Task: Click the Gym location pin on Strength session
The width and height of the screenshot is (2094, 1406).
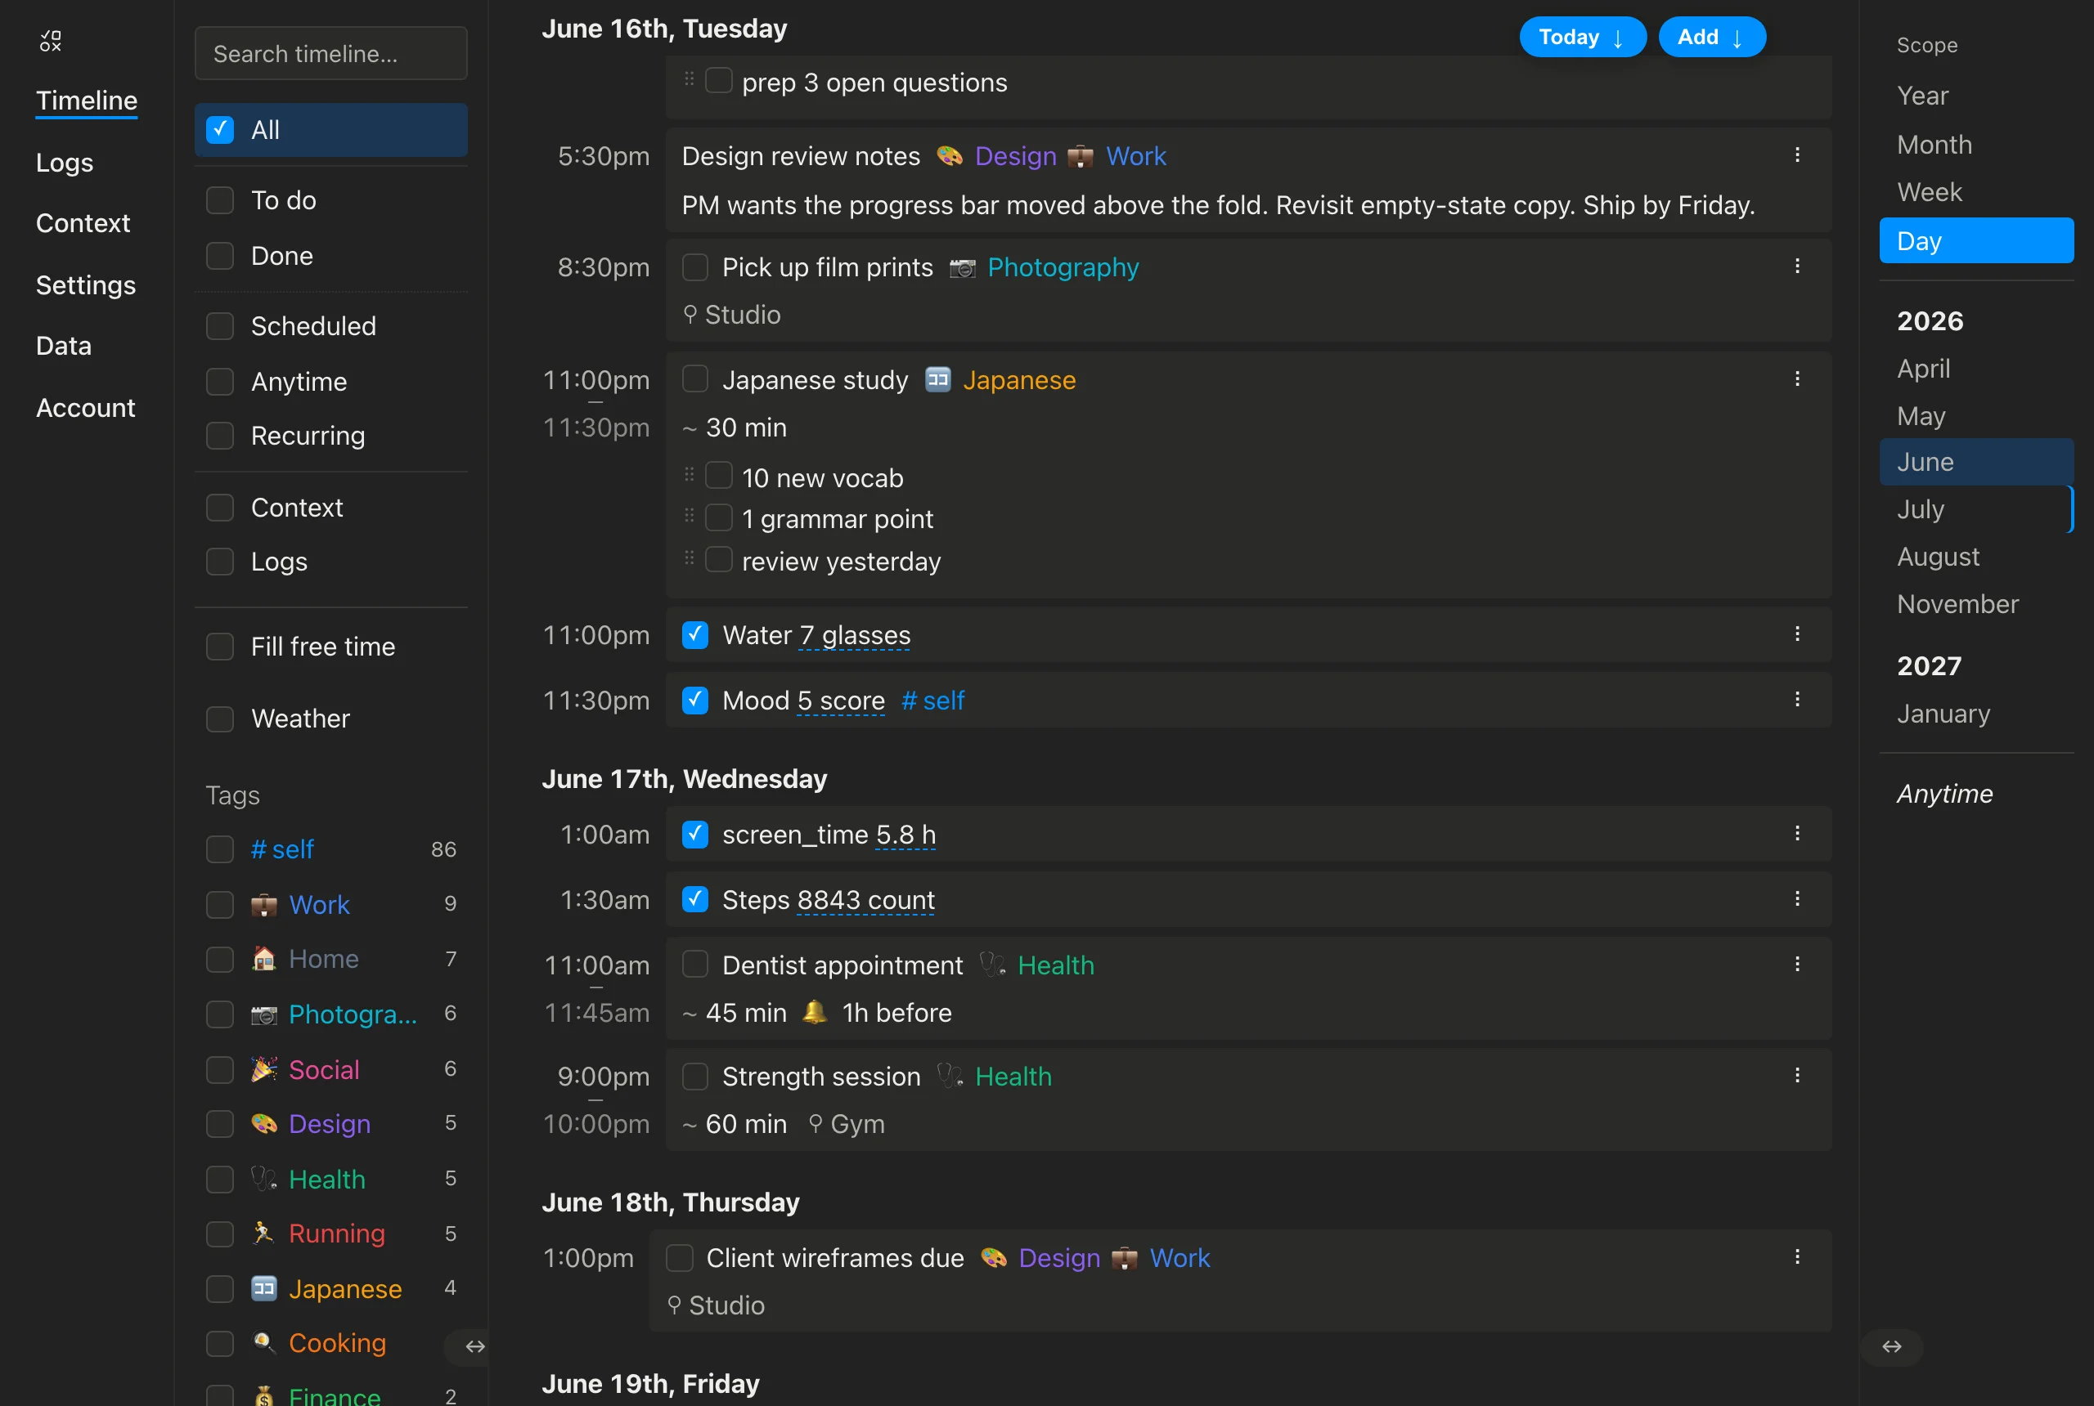Action: pos(816,1123)
